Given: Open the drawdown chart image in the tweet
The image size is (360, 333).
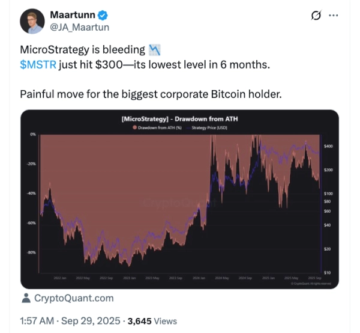Looking at the screenshot, I should pos(179,204).
